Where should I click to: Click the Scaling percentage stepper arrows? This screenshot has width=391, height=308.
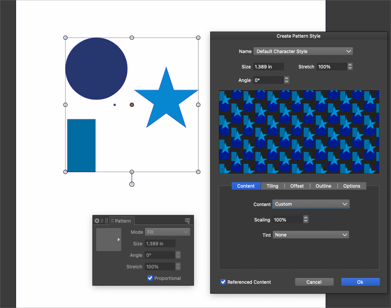click(x=306, y=220)
